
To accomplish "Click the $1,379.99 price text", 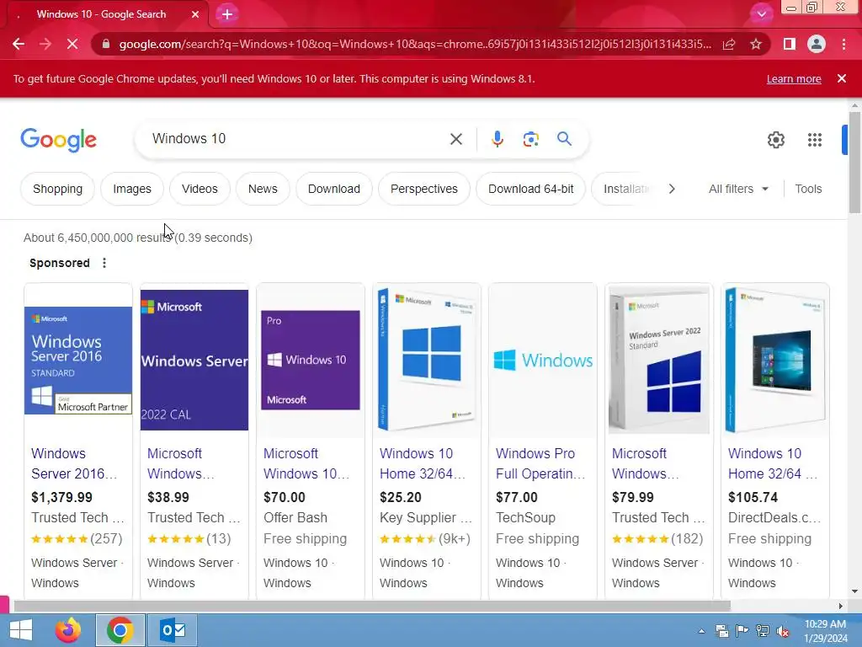I will tap(62, 497).
